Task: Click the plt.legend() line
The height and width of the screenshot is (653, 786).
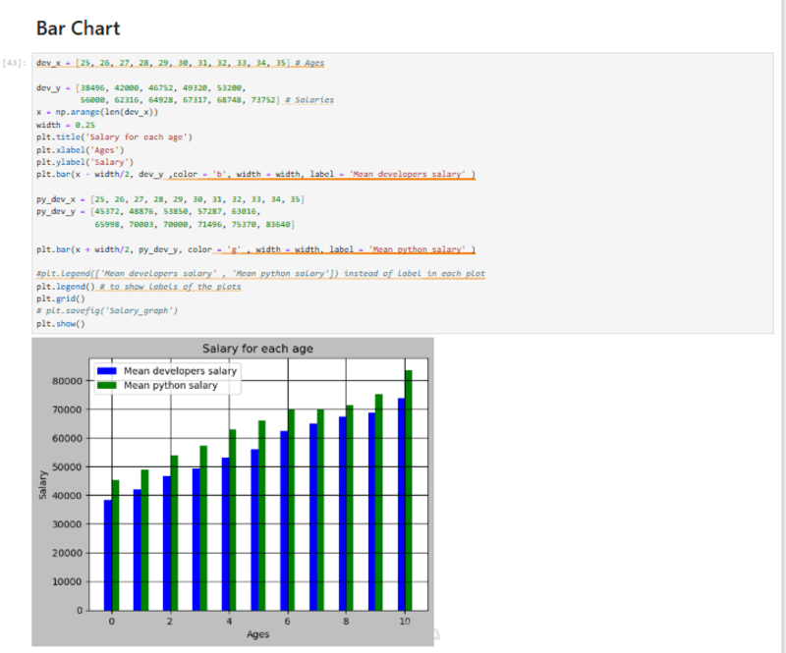Action: [66, 287]
